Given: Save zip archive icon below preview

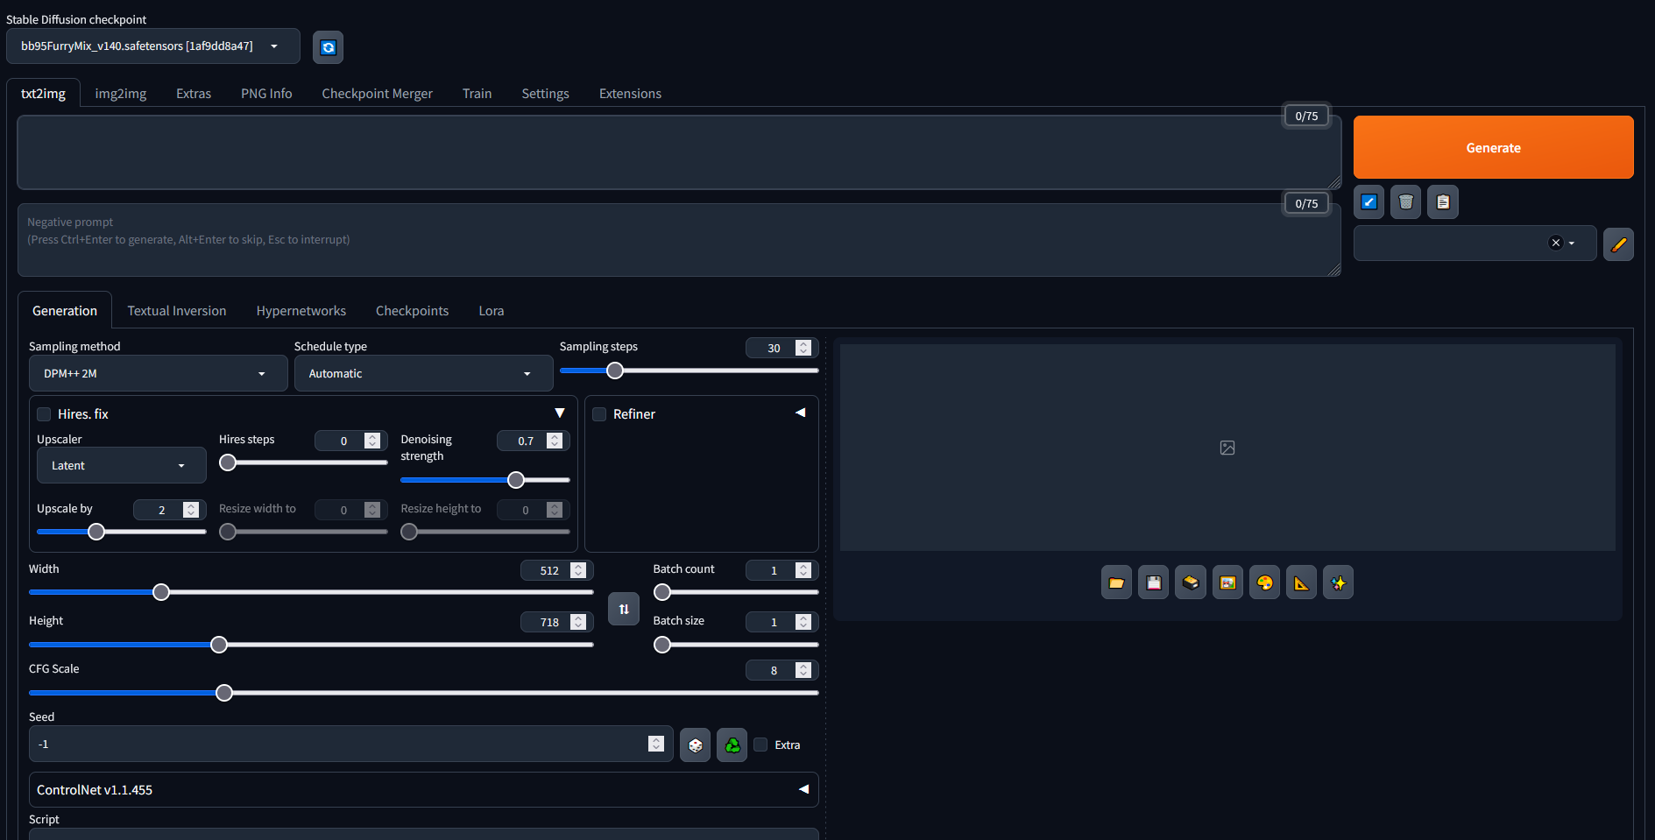Looking at the screenshot, I should [1190, 582].
